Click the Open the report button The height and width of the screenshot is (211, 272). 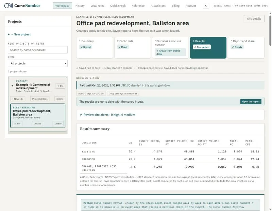[251, 102]
